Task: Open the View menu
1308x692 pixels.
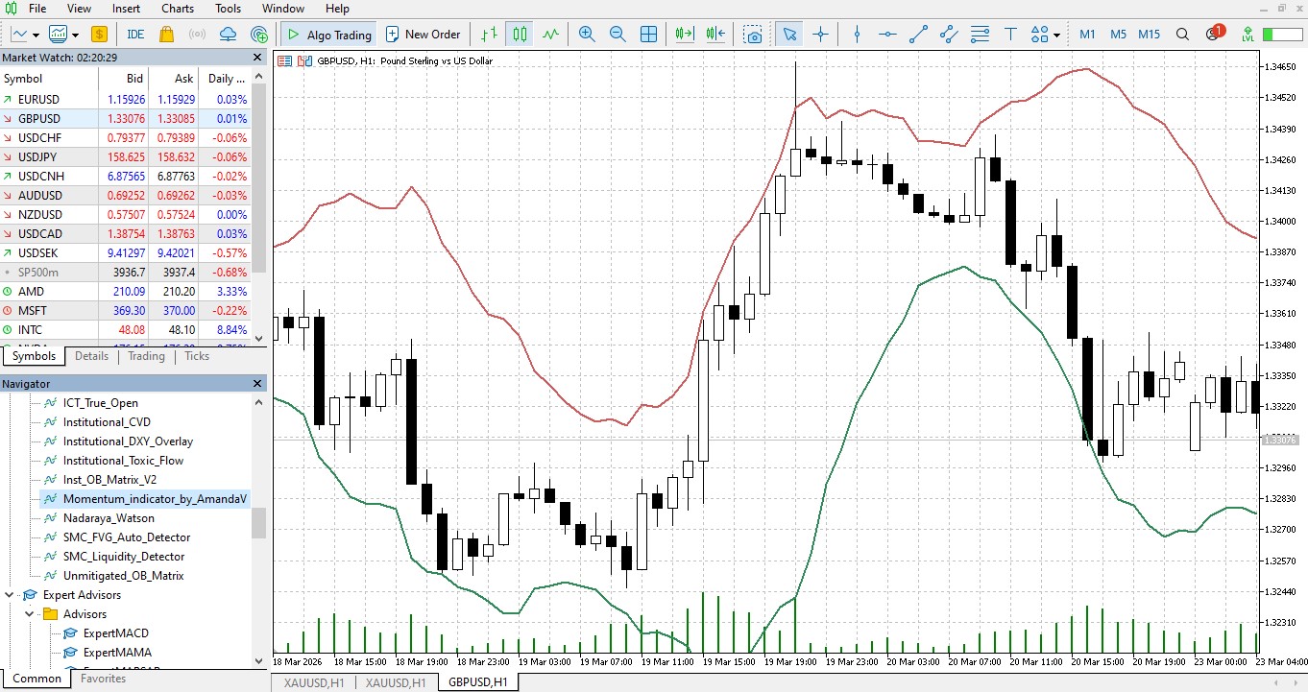Action: click(80, 9)
